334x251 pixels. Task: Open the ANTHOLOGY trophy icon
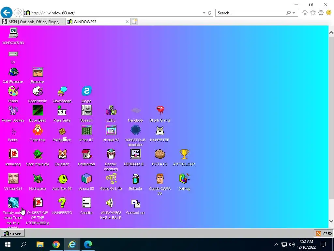click(184, 154)
